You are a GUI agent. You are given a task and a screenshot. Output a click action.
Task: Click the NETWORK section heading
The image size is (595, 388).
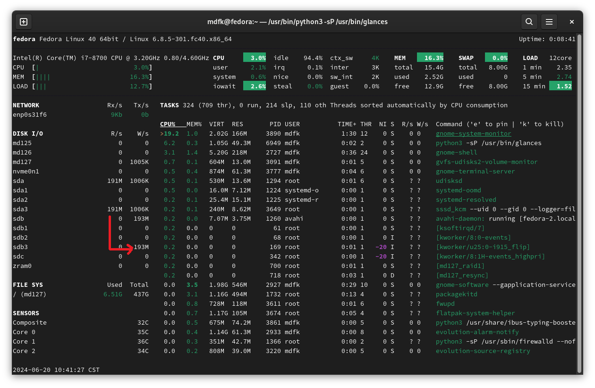tap(26, 105)
